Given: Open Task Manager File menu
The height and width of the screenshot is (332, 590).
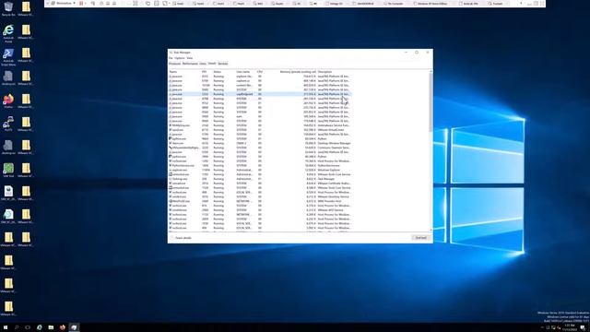Looking at the screenshot, I should tap(171, 58).
